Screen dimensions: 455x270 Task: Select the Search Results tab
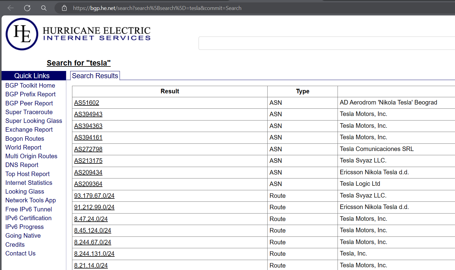(95, 76)
